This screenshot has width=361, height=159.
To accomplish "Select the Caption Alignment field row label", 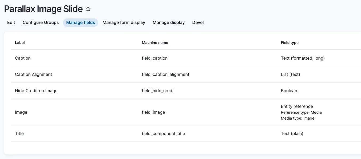I will tap(34, 74).
